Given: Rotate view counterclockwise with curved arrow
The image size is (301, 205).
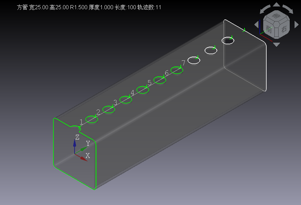Looking at the screenshot, I should point(265,10).
